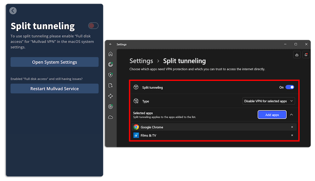The width and height of the screenshot is (315, 181).
Task: Select the Google Chrome row
Action: pos(214,127)
